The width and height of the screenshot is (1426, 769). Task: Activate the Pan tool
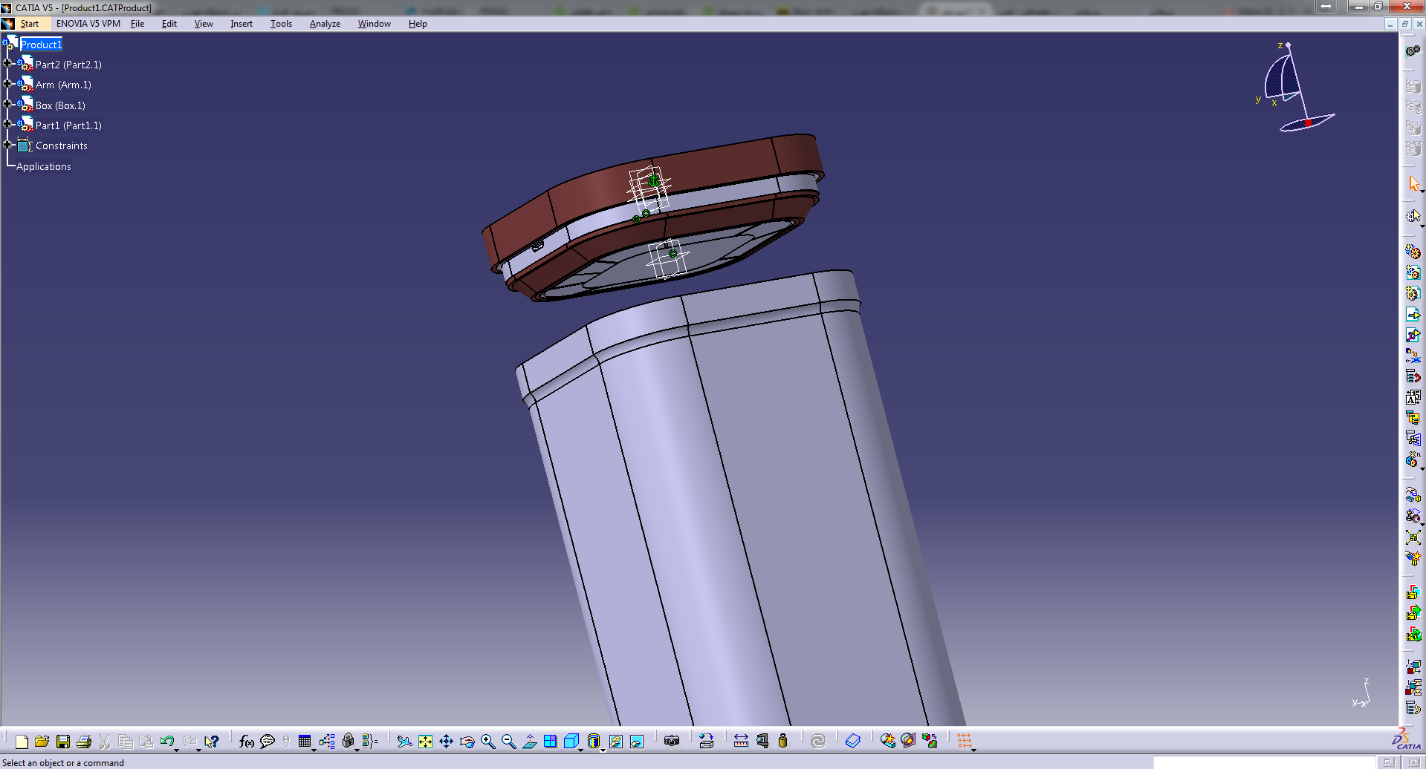click(x=446, y=741)
